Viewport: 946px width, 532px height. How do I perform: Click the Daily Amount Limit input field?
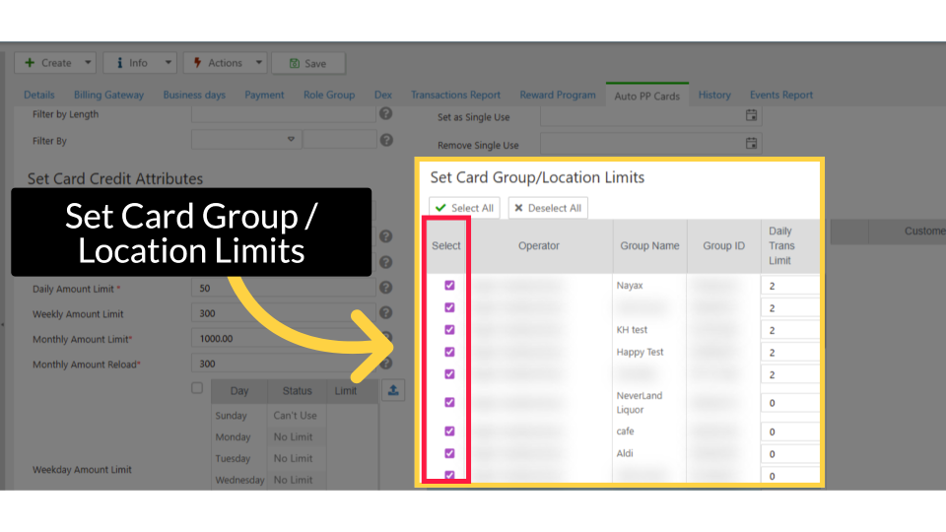tap(284, 289)
